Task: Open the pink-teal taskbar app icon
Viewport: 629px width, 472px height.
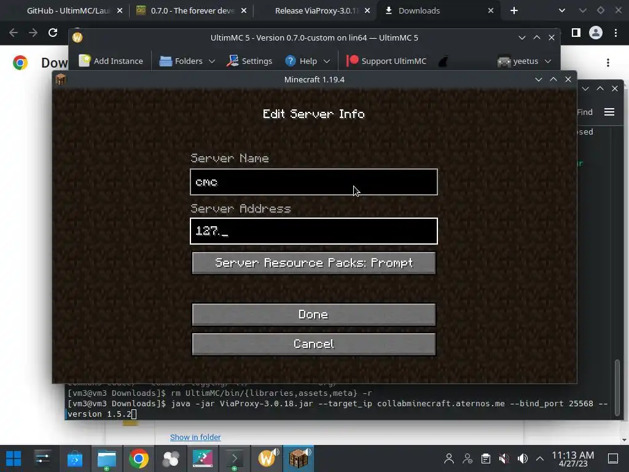Action: tap(203, 458)
